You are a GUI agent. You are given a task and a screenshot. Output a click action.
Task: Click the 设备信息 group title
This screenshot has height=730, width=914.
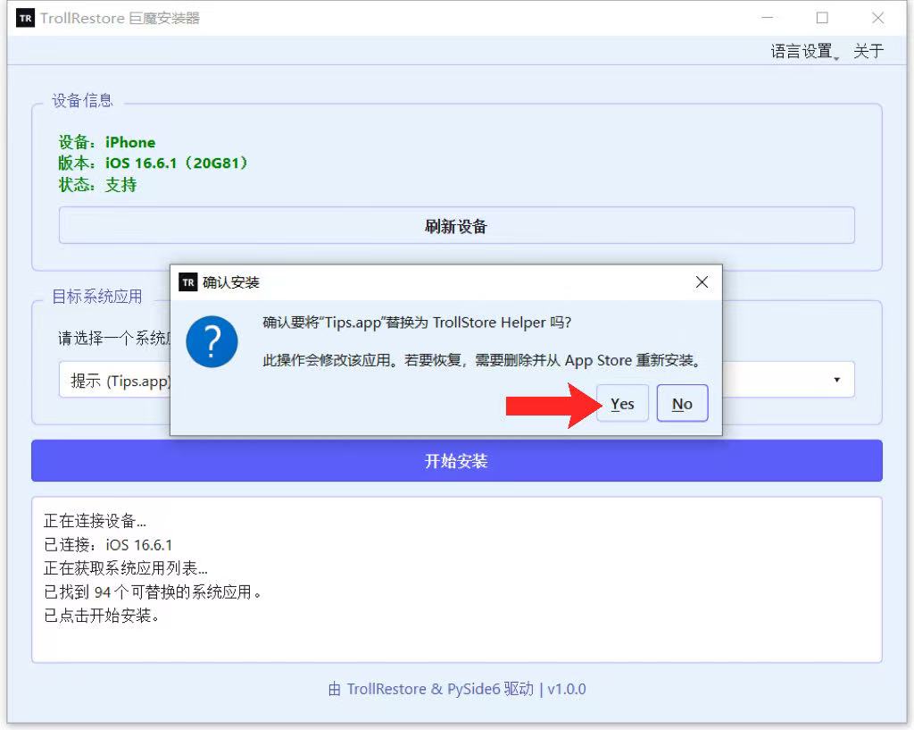coord(82,100)
